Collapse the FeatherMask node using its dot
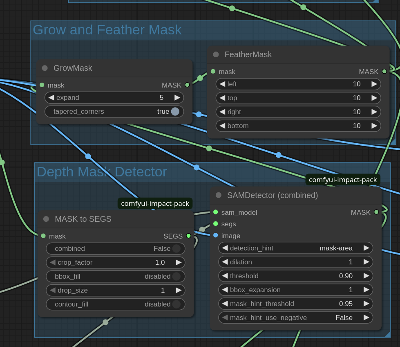Screen dimensions: 400x347 tap(216, 54)
